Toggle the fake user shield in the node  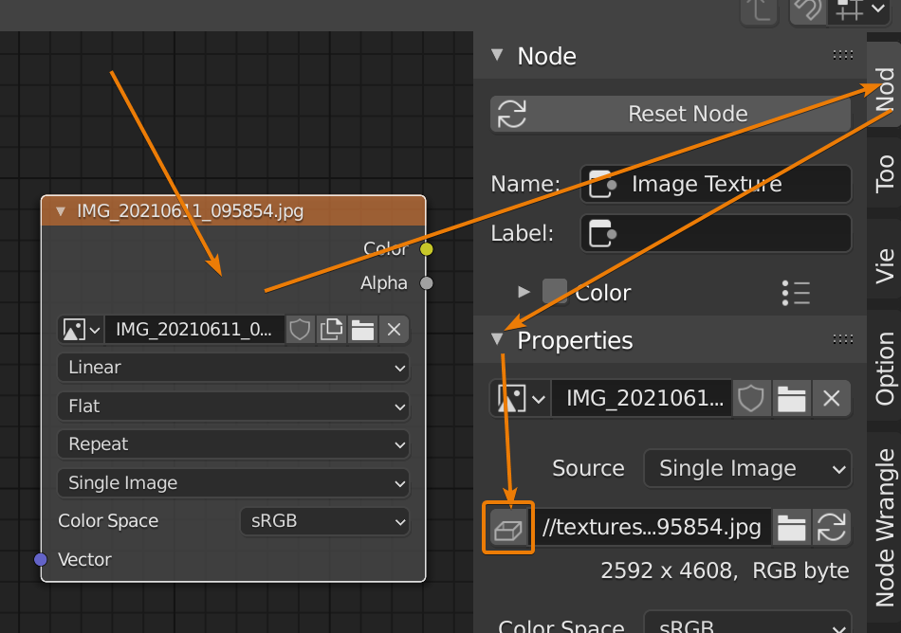[x=300, y=330]
